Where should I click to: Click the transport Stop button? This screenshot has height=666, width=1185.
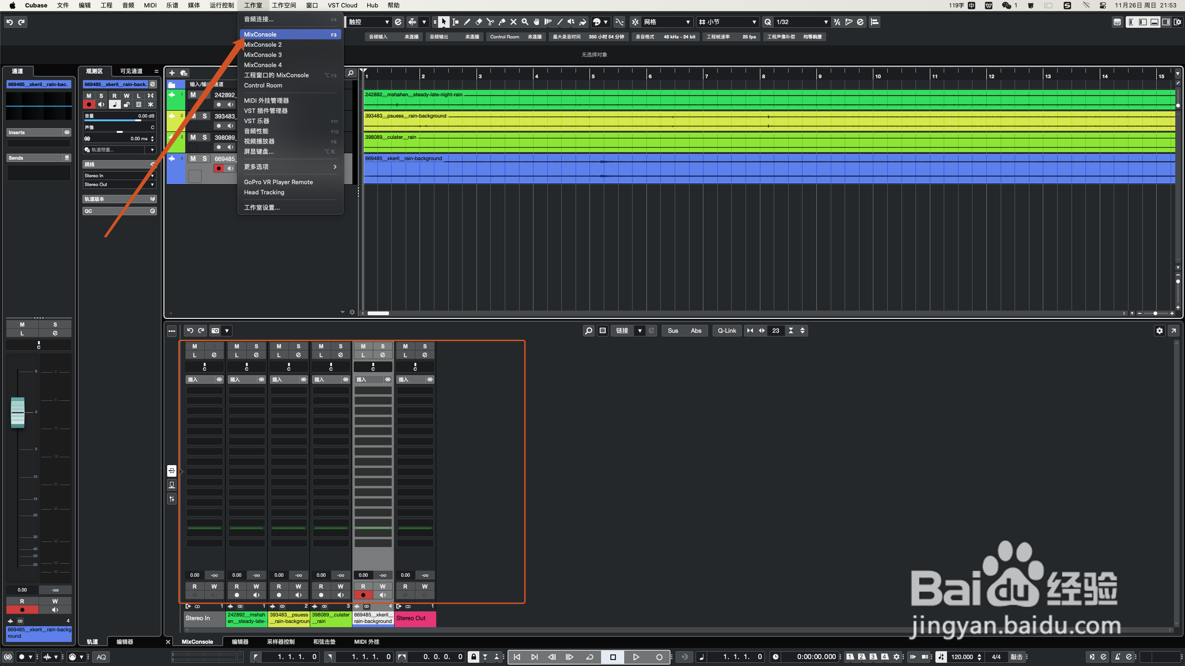coord(613,657)
